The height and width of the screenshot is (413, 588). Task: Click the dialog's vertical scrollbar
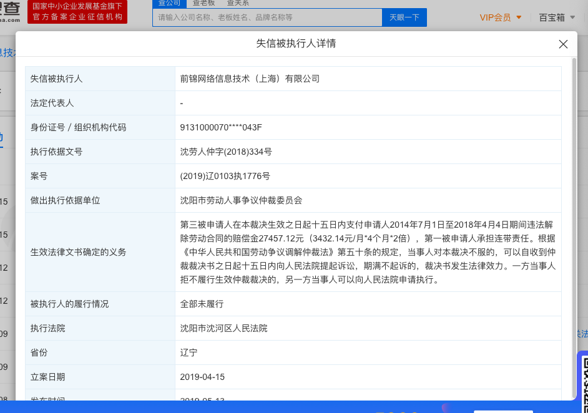pyautogui.click(x=574, y=227)
